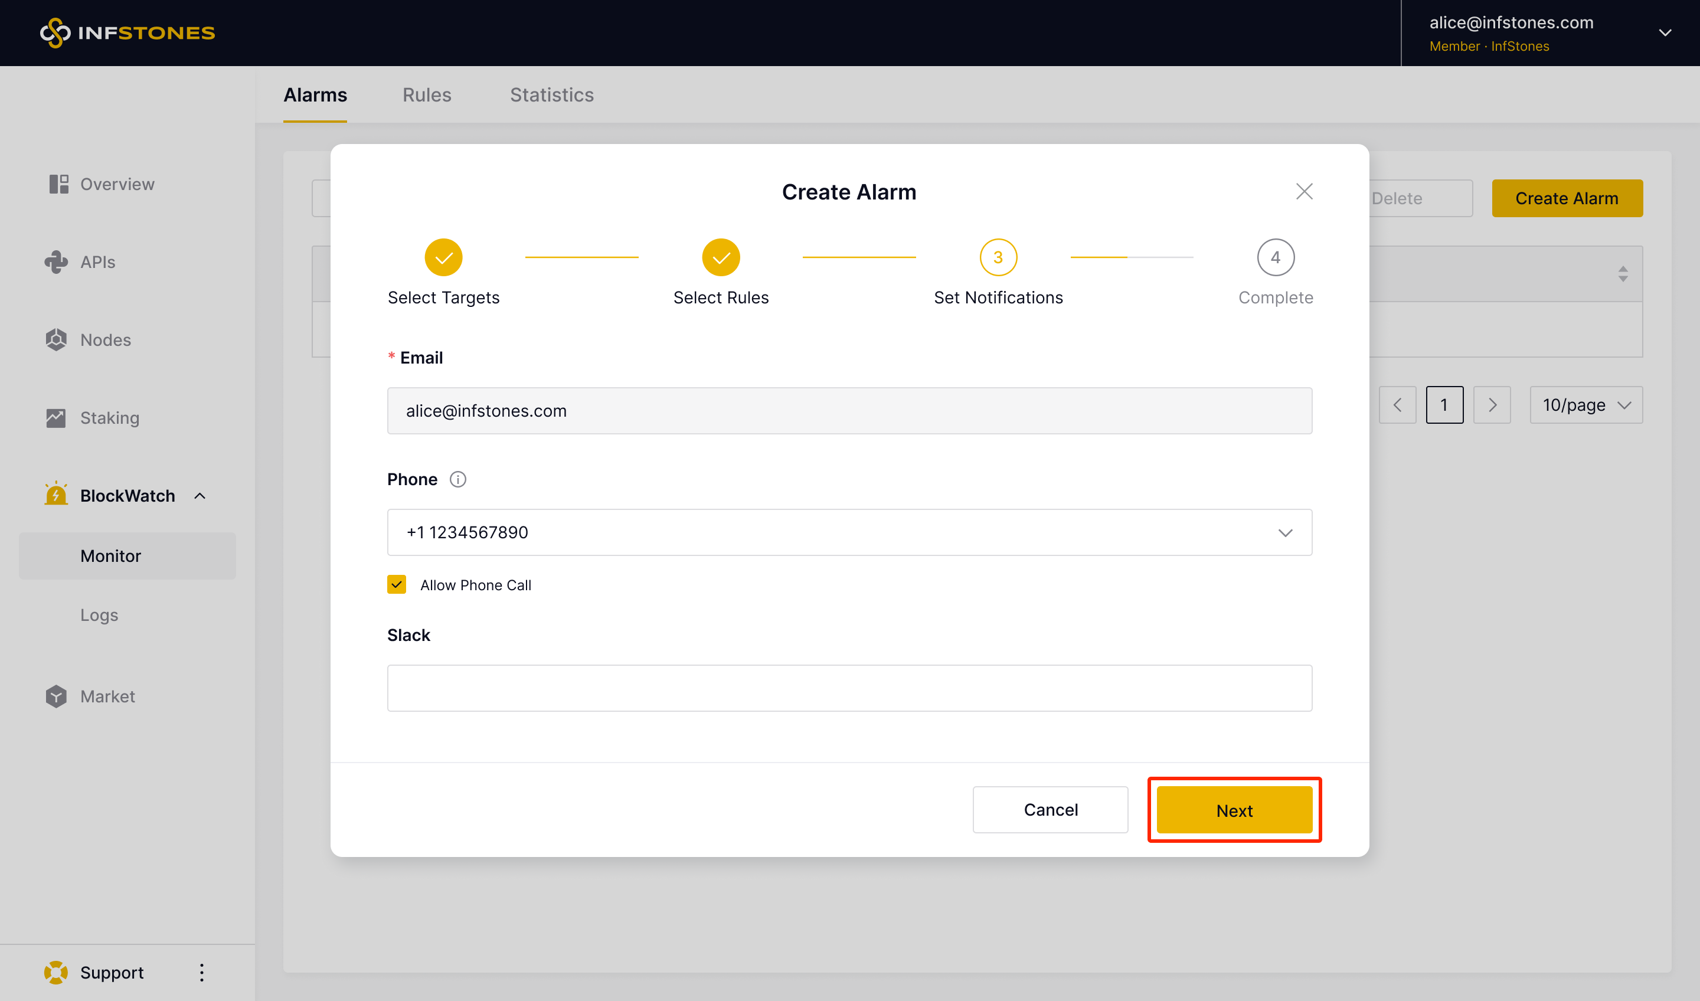Click the Staking chart icon
This screenshot has height=1001, width=1700.
click(x=56, y=417)
